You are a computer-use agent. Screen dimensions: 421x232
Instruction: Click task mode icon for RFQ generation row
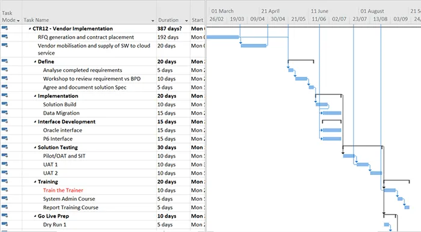[x=5, y=37]
